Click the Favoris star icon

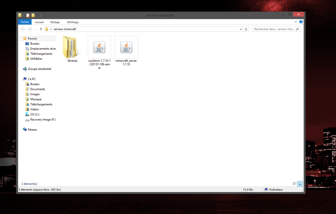click(25, 38)
